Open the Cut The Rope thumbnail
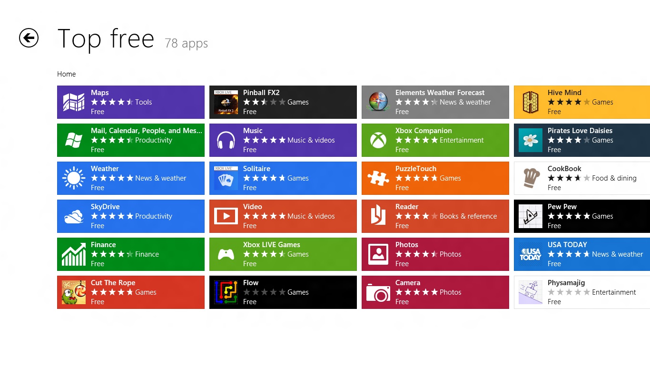 point(74,292)
